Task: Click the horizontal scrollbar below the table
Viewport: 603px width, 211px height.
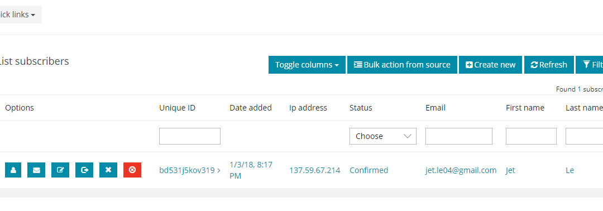Action: [x=301, y=193]
